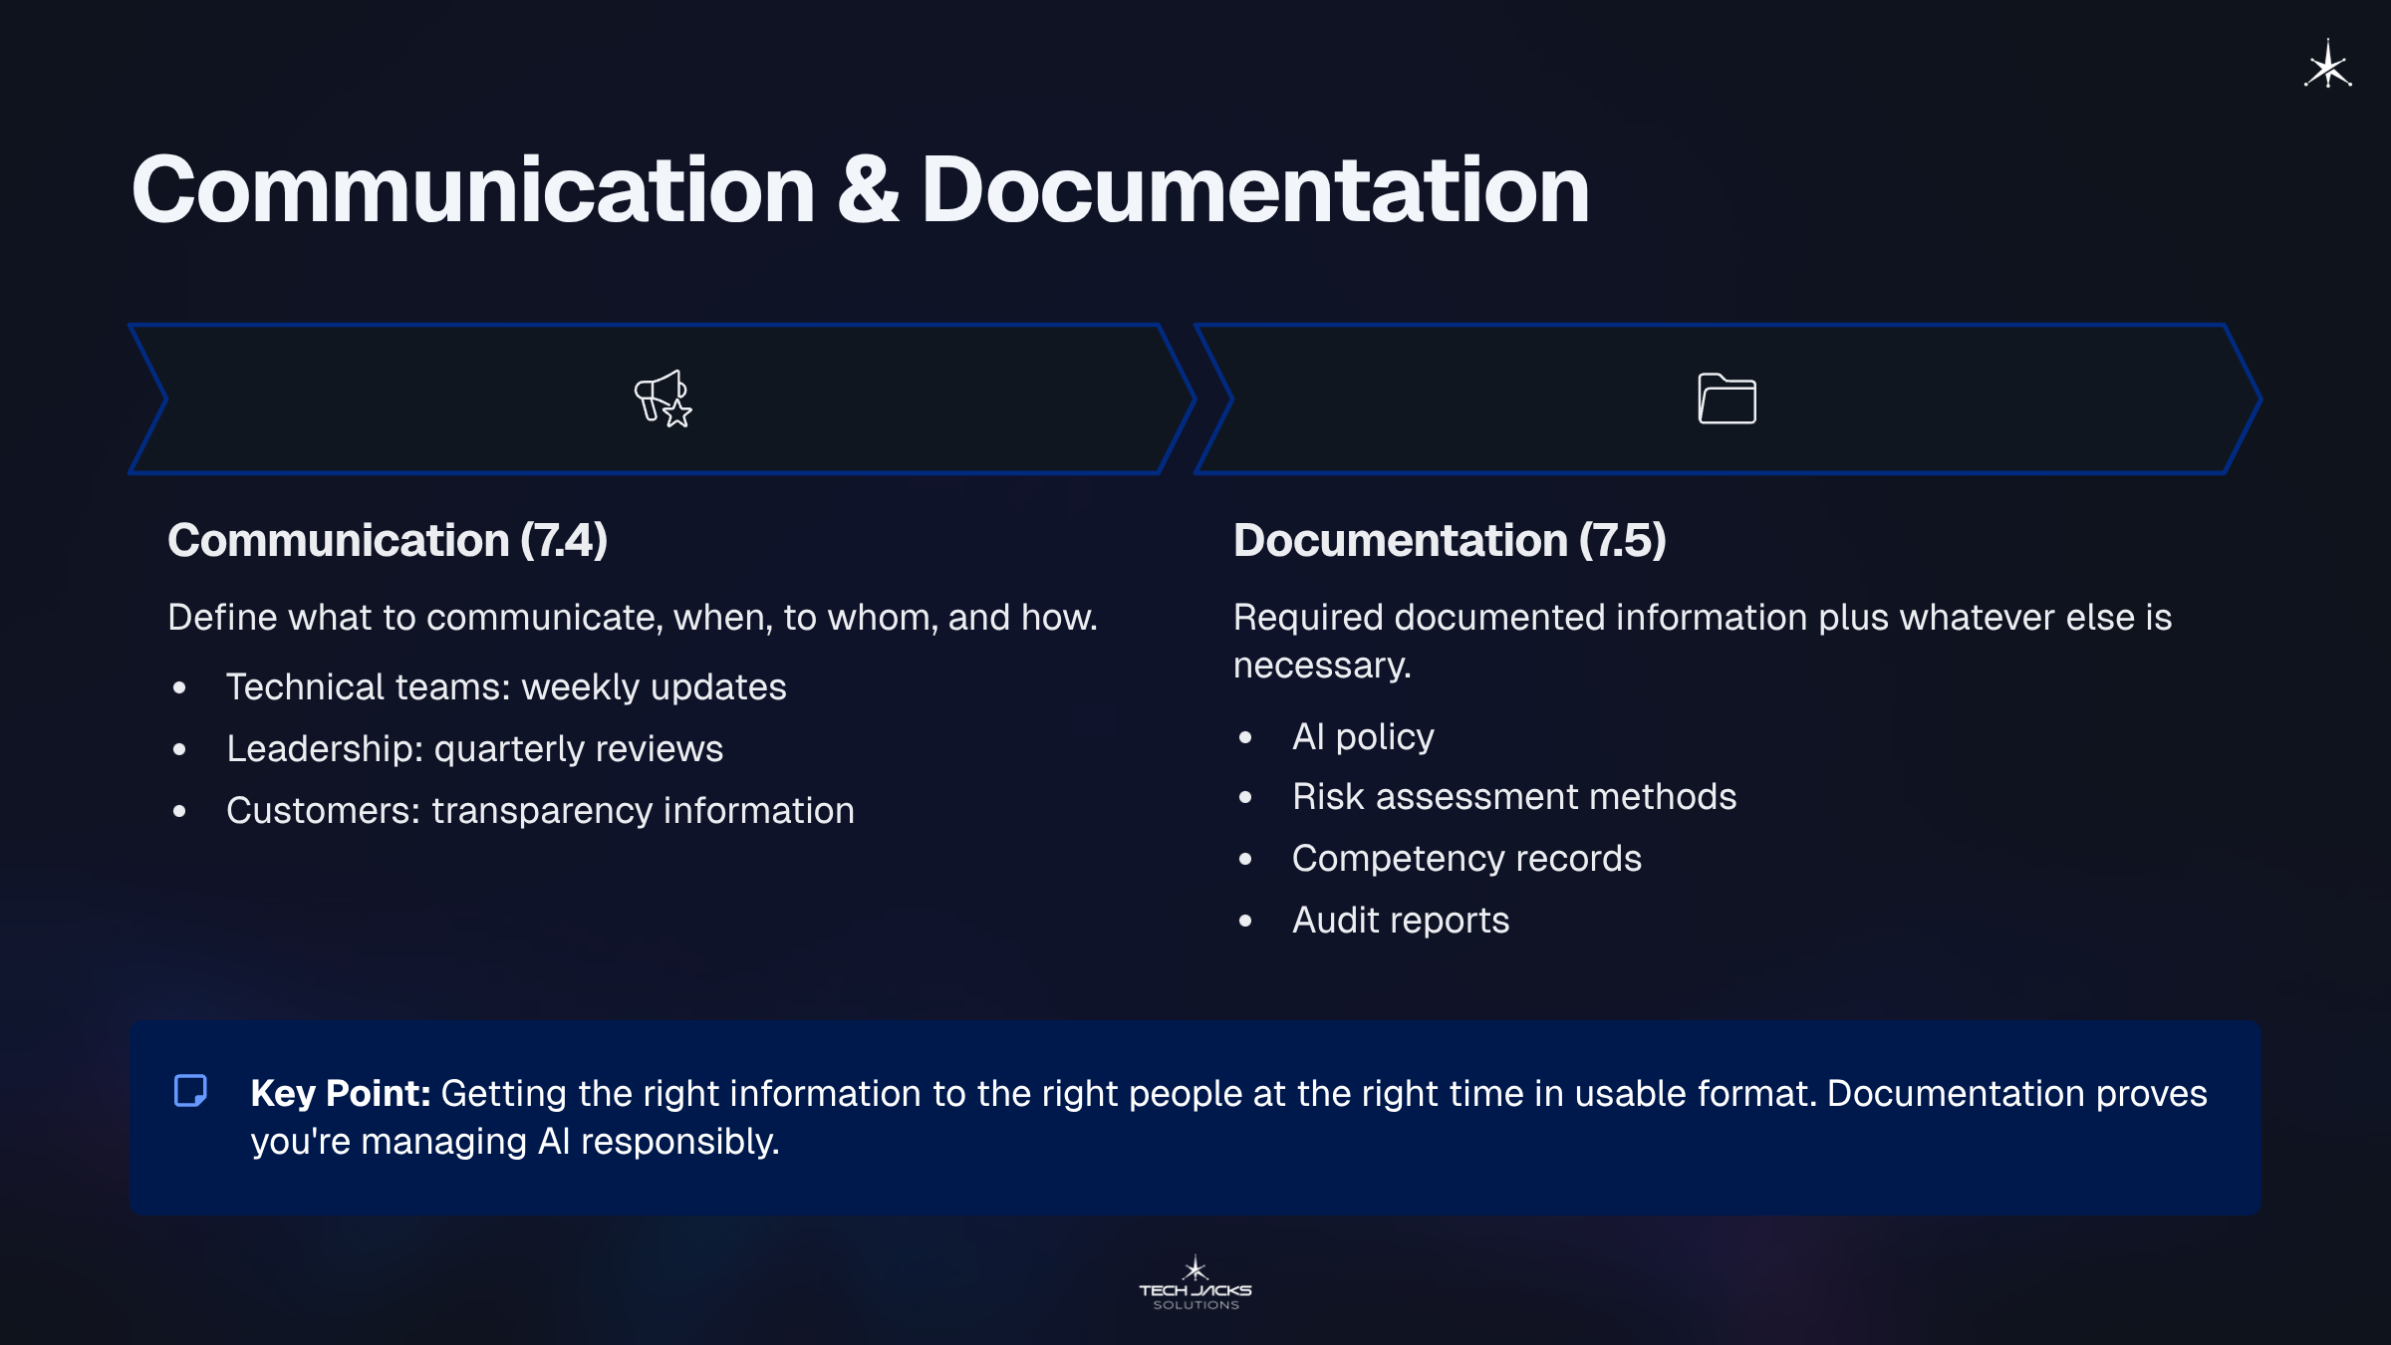Click the note icon beside Key Point
The image size is (2391, 1345).
coord(190,1091)
